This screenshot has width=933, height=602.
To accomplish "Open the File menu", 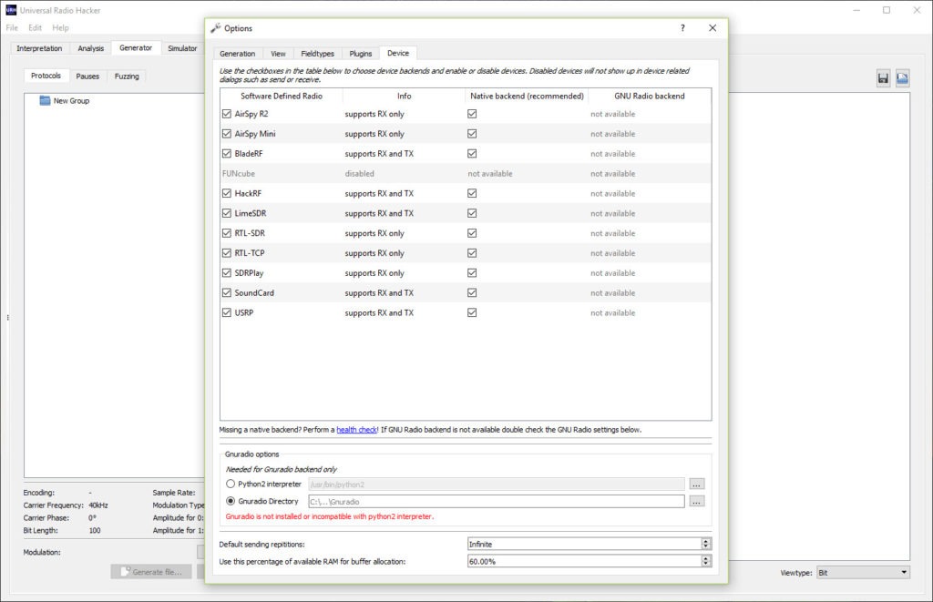I will point(12,28).
